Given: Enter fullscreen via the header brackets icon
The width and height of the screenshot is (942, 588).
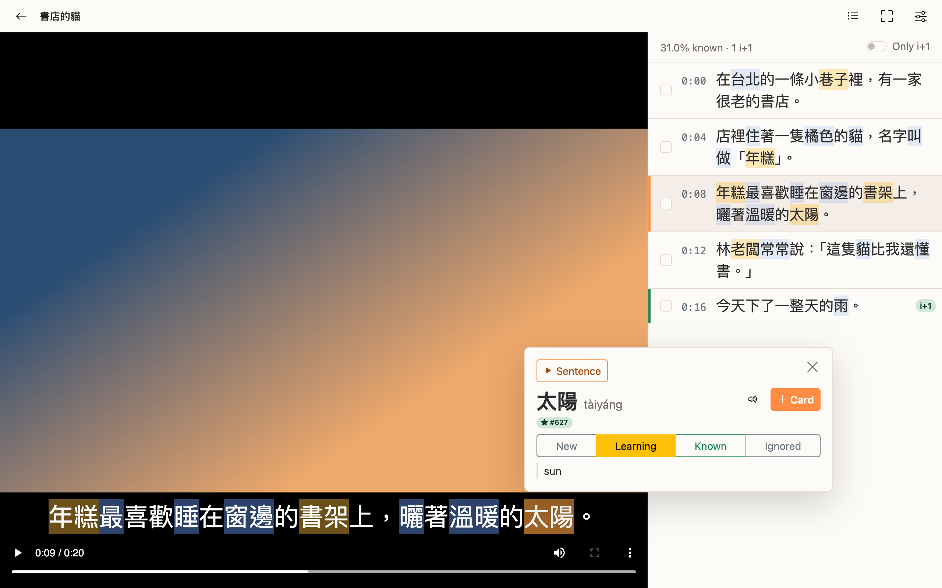Looking at the screenshot, I should click(887, 16).
